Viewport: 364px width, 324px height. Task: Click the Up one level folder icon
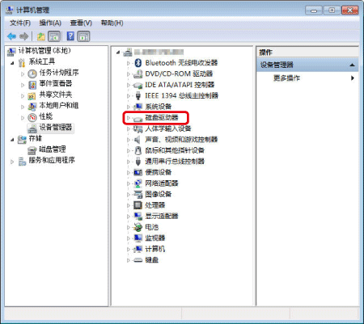[41, 36]
